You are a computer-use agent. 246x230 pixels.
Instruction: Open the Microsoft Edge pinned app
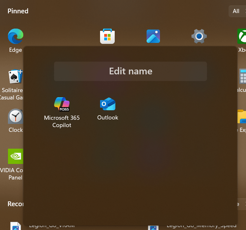point(15,36)
